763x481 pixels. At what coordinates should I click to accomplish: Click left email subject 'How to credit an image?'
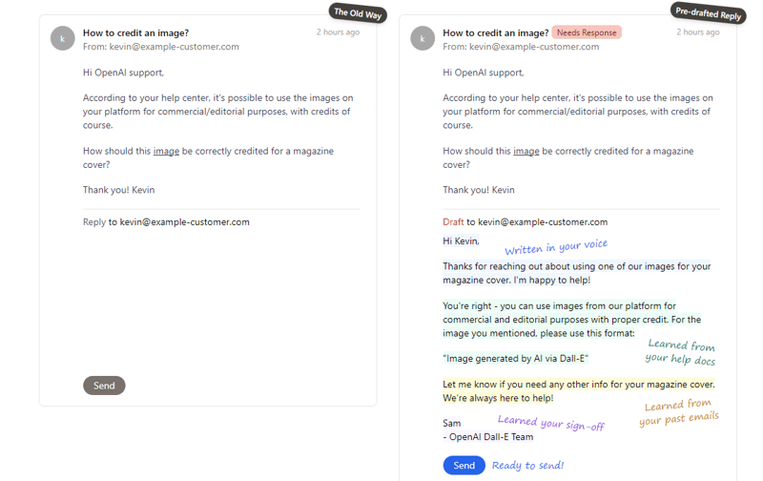pyautogui.click(x=135, y=33)
